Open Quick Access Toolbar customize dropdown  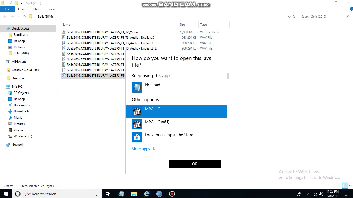click(21, 3)
